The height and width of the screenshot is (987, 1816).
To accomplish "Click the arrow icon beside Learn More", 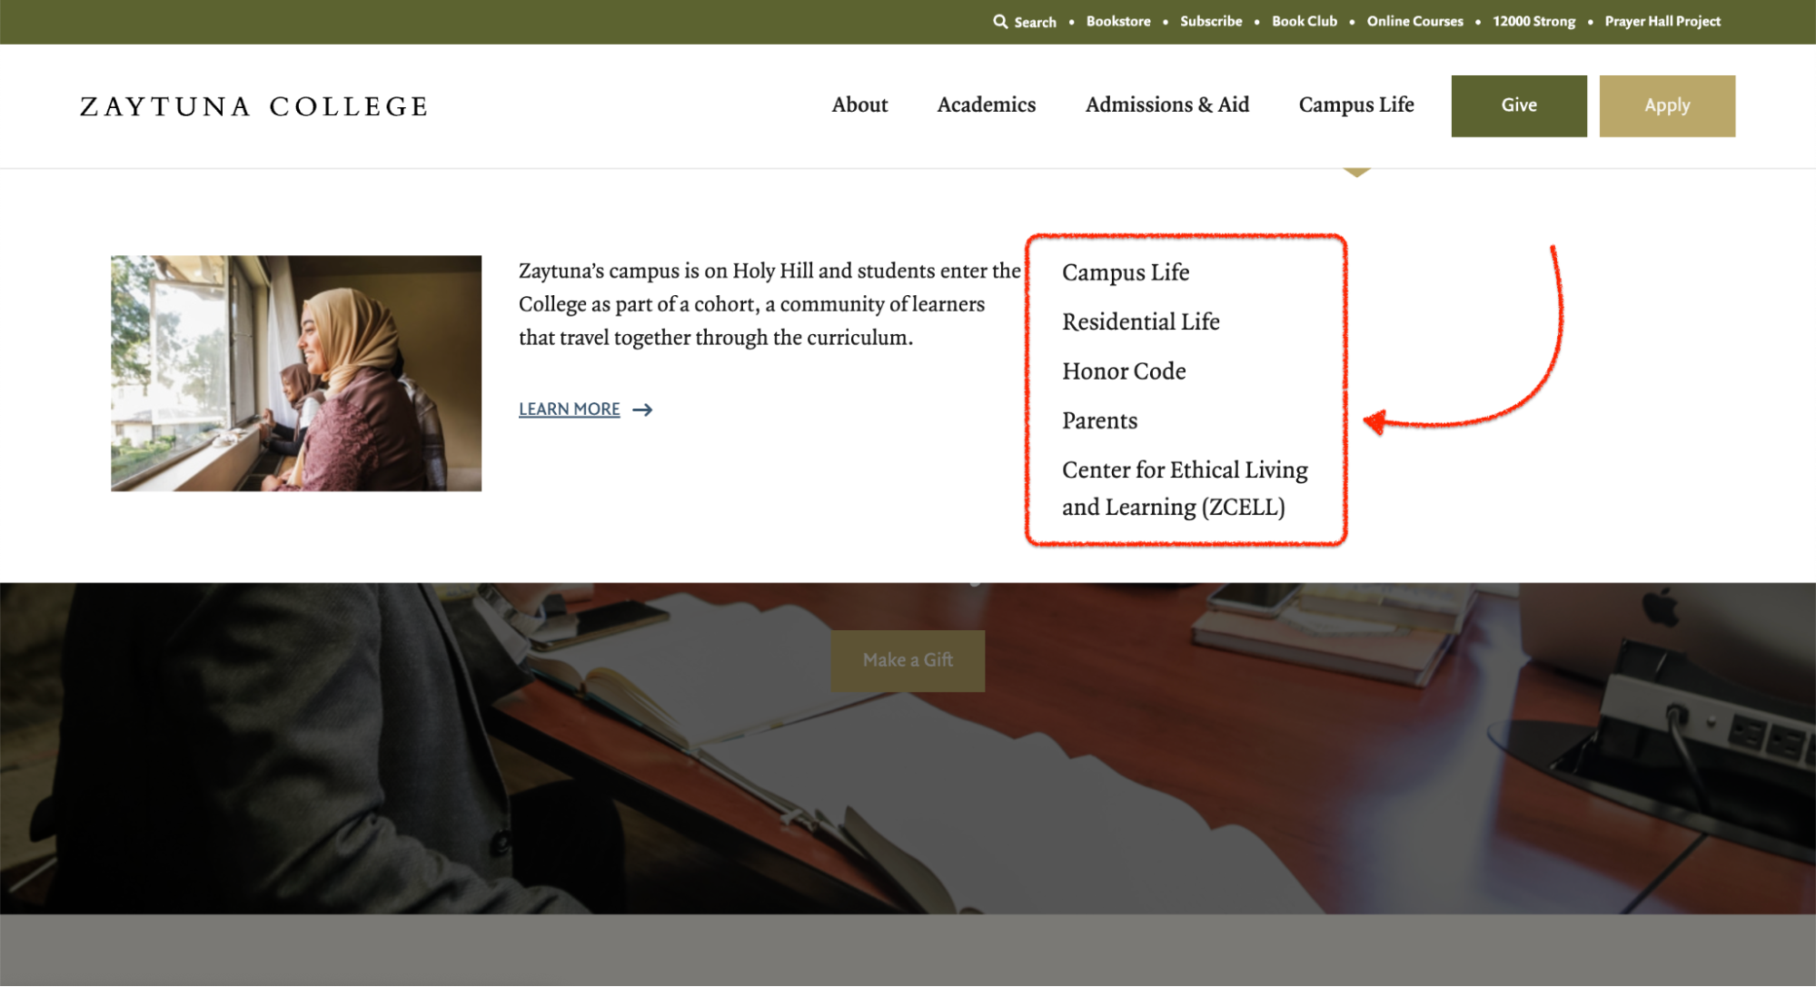I will [642, 410].
